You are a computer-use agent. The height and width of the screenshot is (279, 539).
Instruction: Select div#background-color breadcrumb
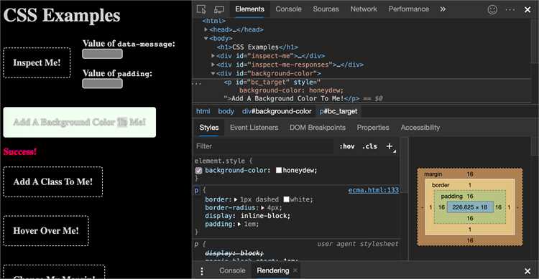277,112
